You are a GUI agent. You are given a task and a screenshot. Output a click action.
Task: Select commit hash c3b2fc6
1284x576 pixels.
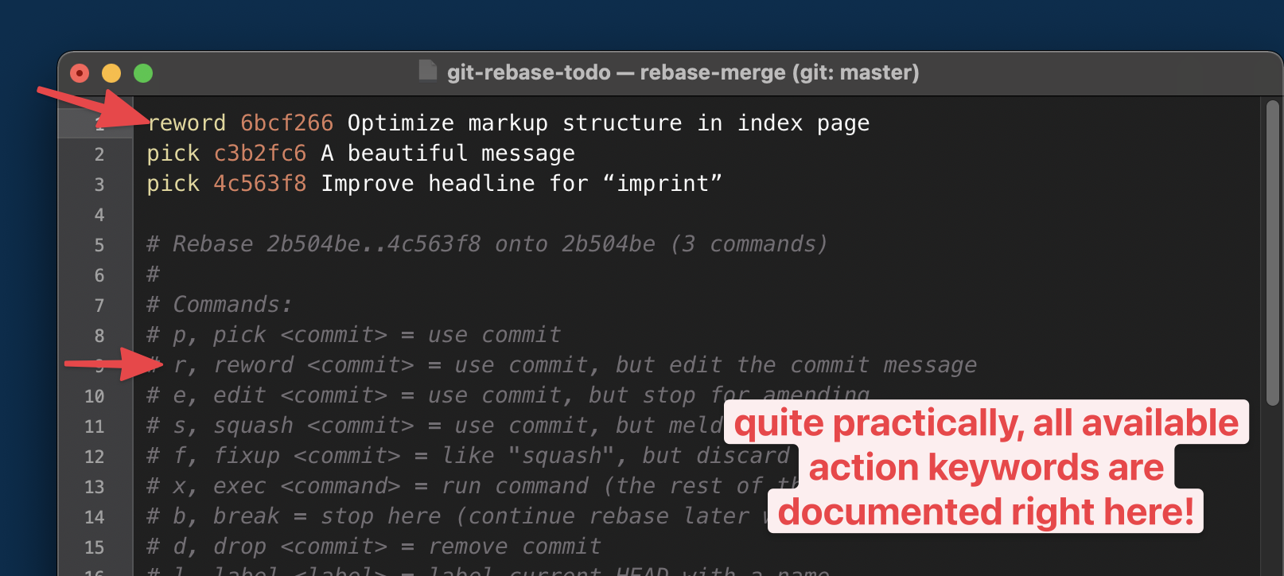(x=259, y=154)
